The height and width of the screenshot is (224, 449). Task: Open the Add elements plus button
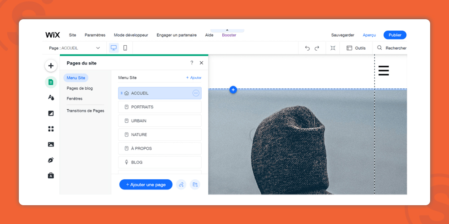pos(51,66)
